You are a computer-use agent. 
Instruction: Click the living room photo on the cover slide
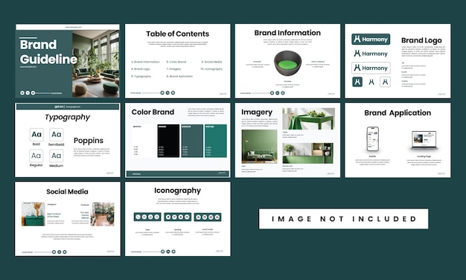pos(96,63)
